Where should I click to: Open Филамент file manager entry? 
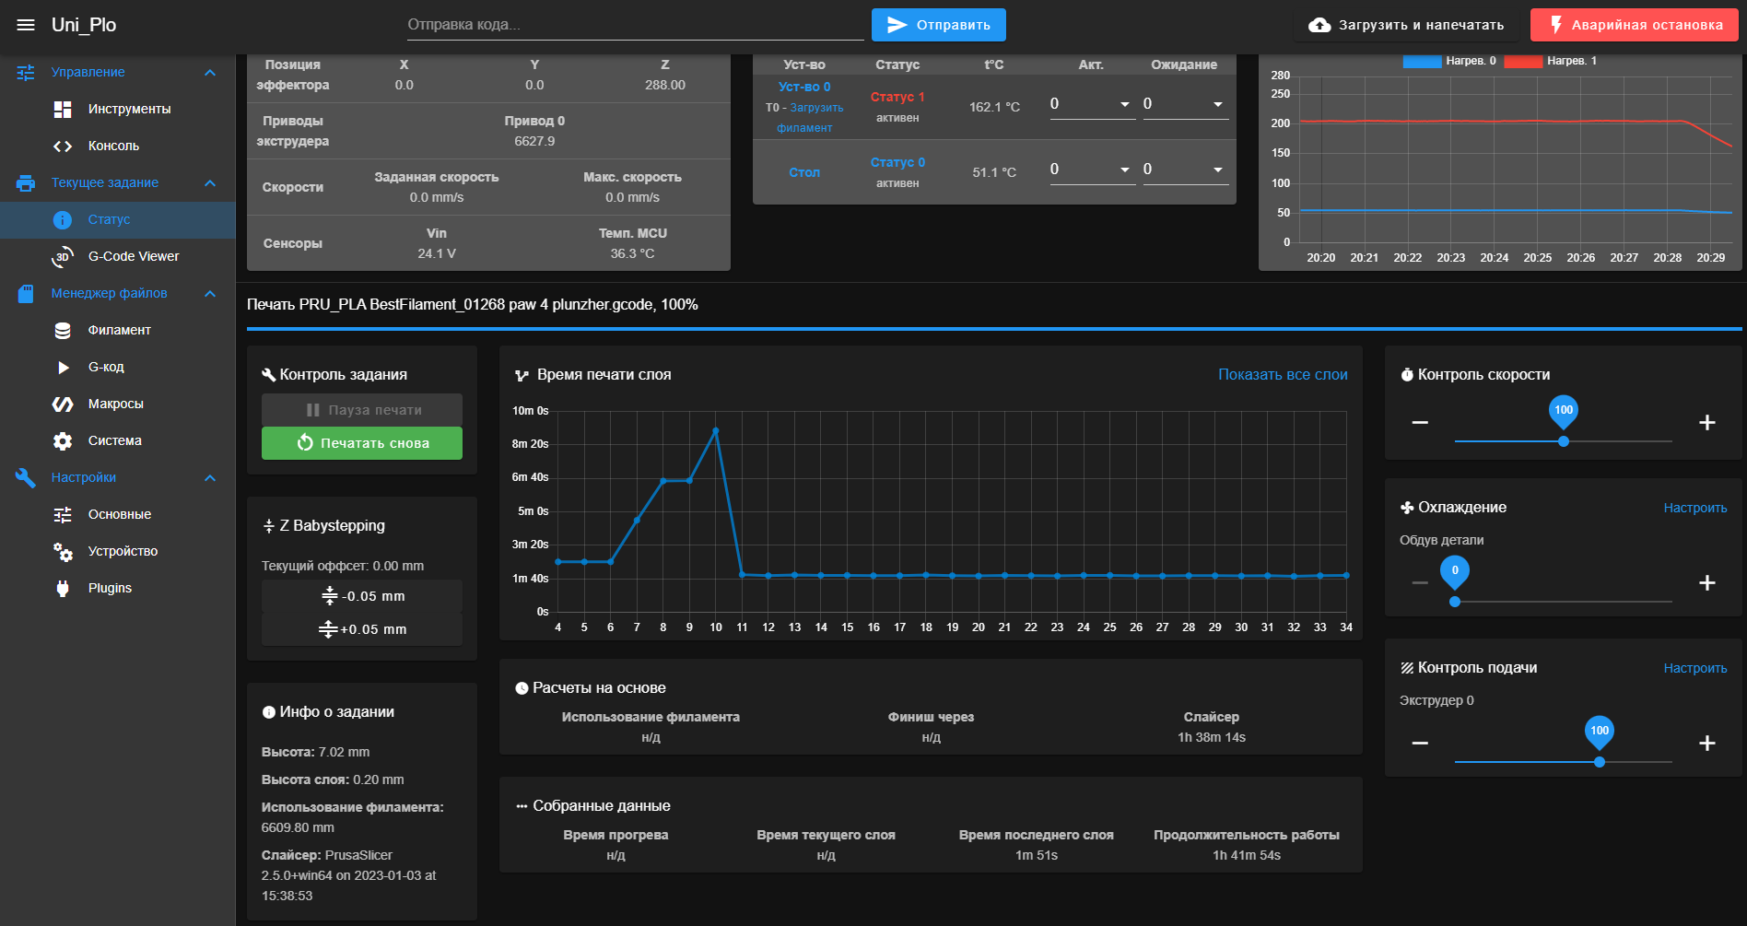point(118,330)
